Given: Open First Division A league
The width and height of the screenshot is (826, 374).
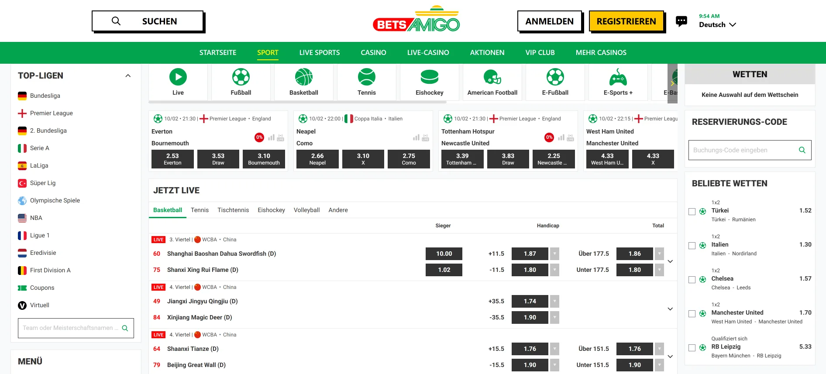Looking at the screenshot, I should 50,270.
